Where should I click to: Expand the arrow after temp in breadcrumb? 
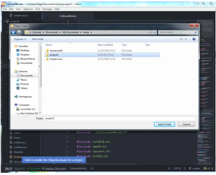pyautogui.click(x=91, y=32)
